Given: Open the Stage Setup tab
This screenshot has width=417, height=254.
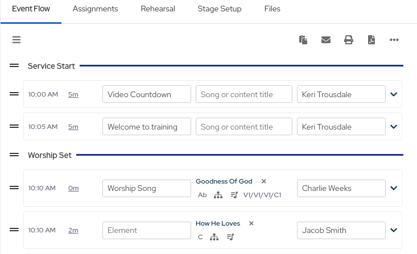Looking at the screenshot, I should click(x=219, y=9).
